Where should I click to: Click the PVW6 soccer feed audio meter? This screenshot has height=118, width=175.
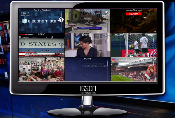point(153,47)
